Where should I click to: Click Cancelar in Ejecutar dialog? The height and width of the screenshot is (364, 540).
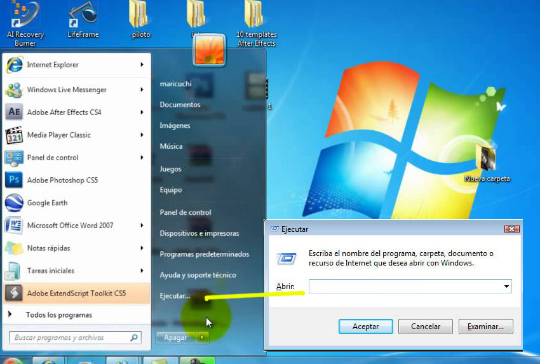(x=425, y=327)
